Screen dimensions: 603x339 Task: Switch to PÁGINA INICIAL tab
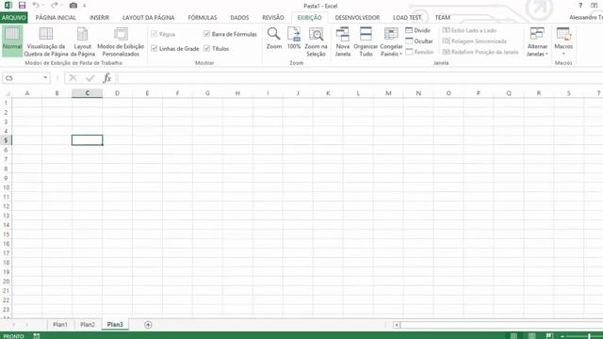56,18
